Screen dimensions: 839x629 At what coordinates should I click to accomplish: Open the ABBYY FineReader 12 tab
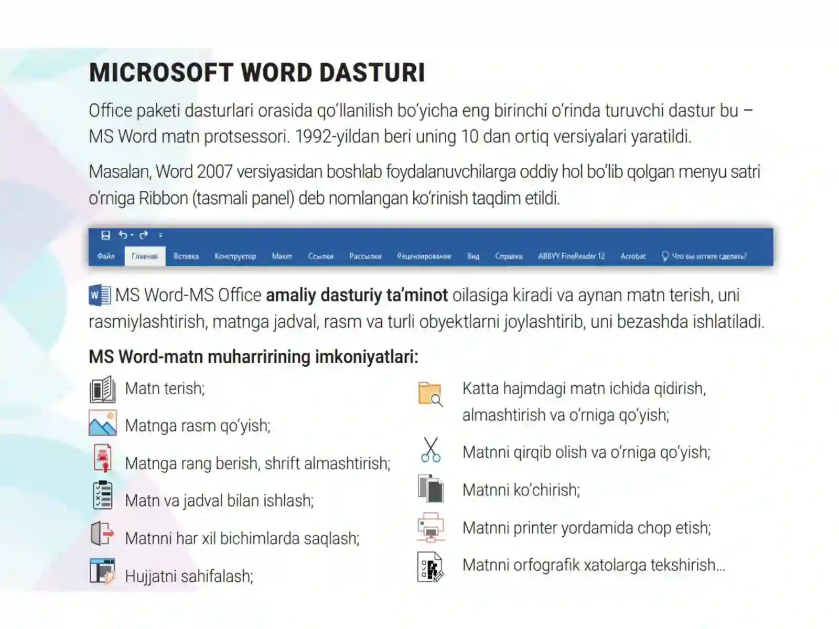coord(572,256)
